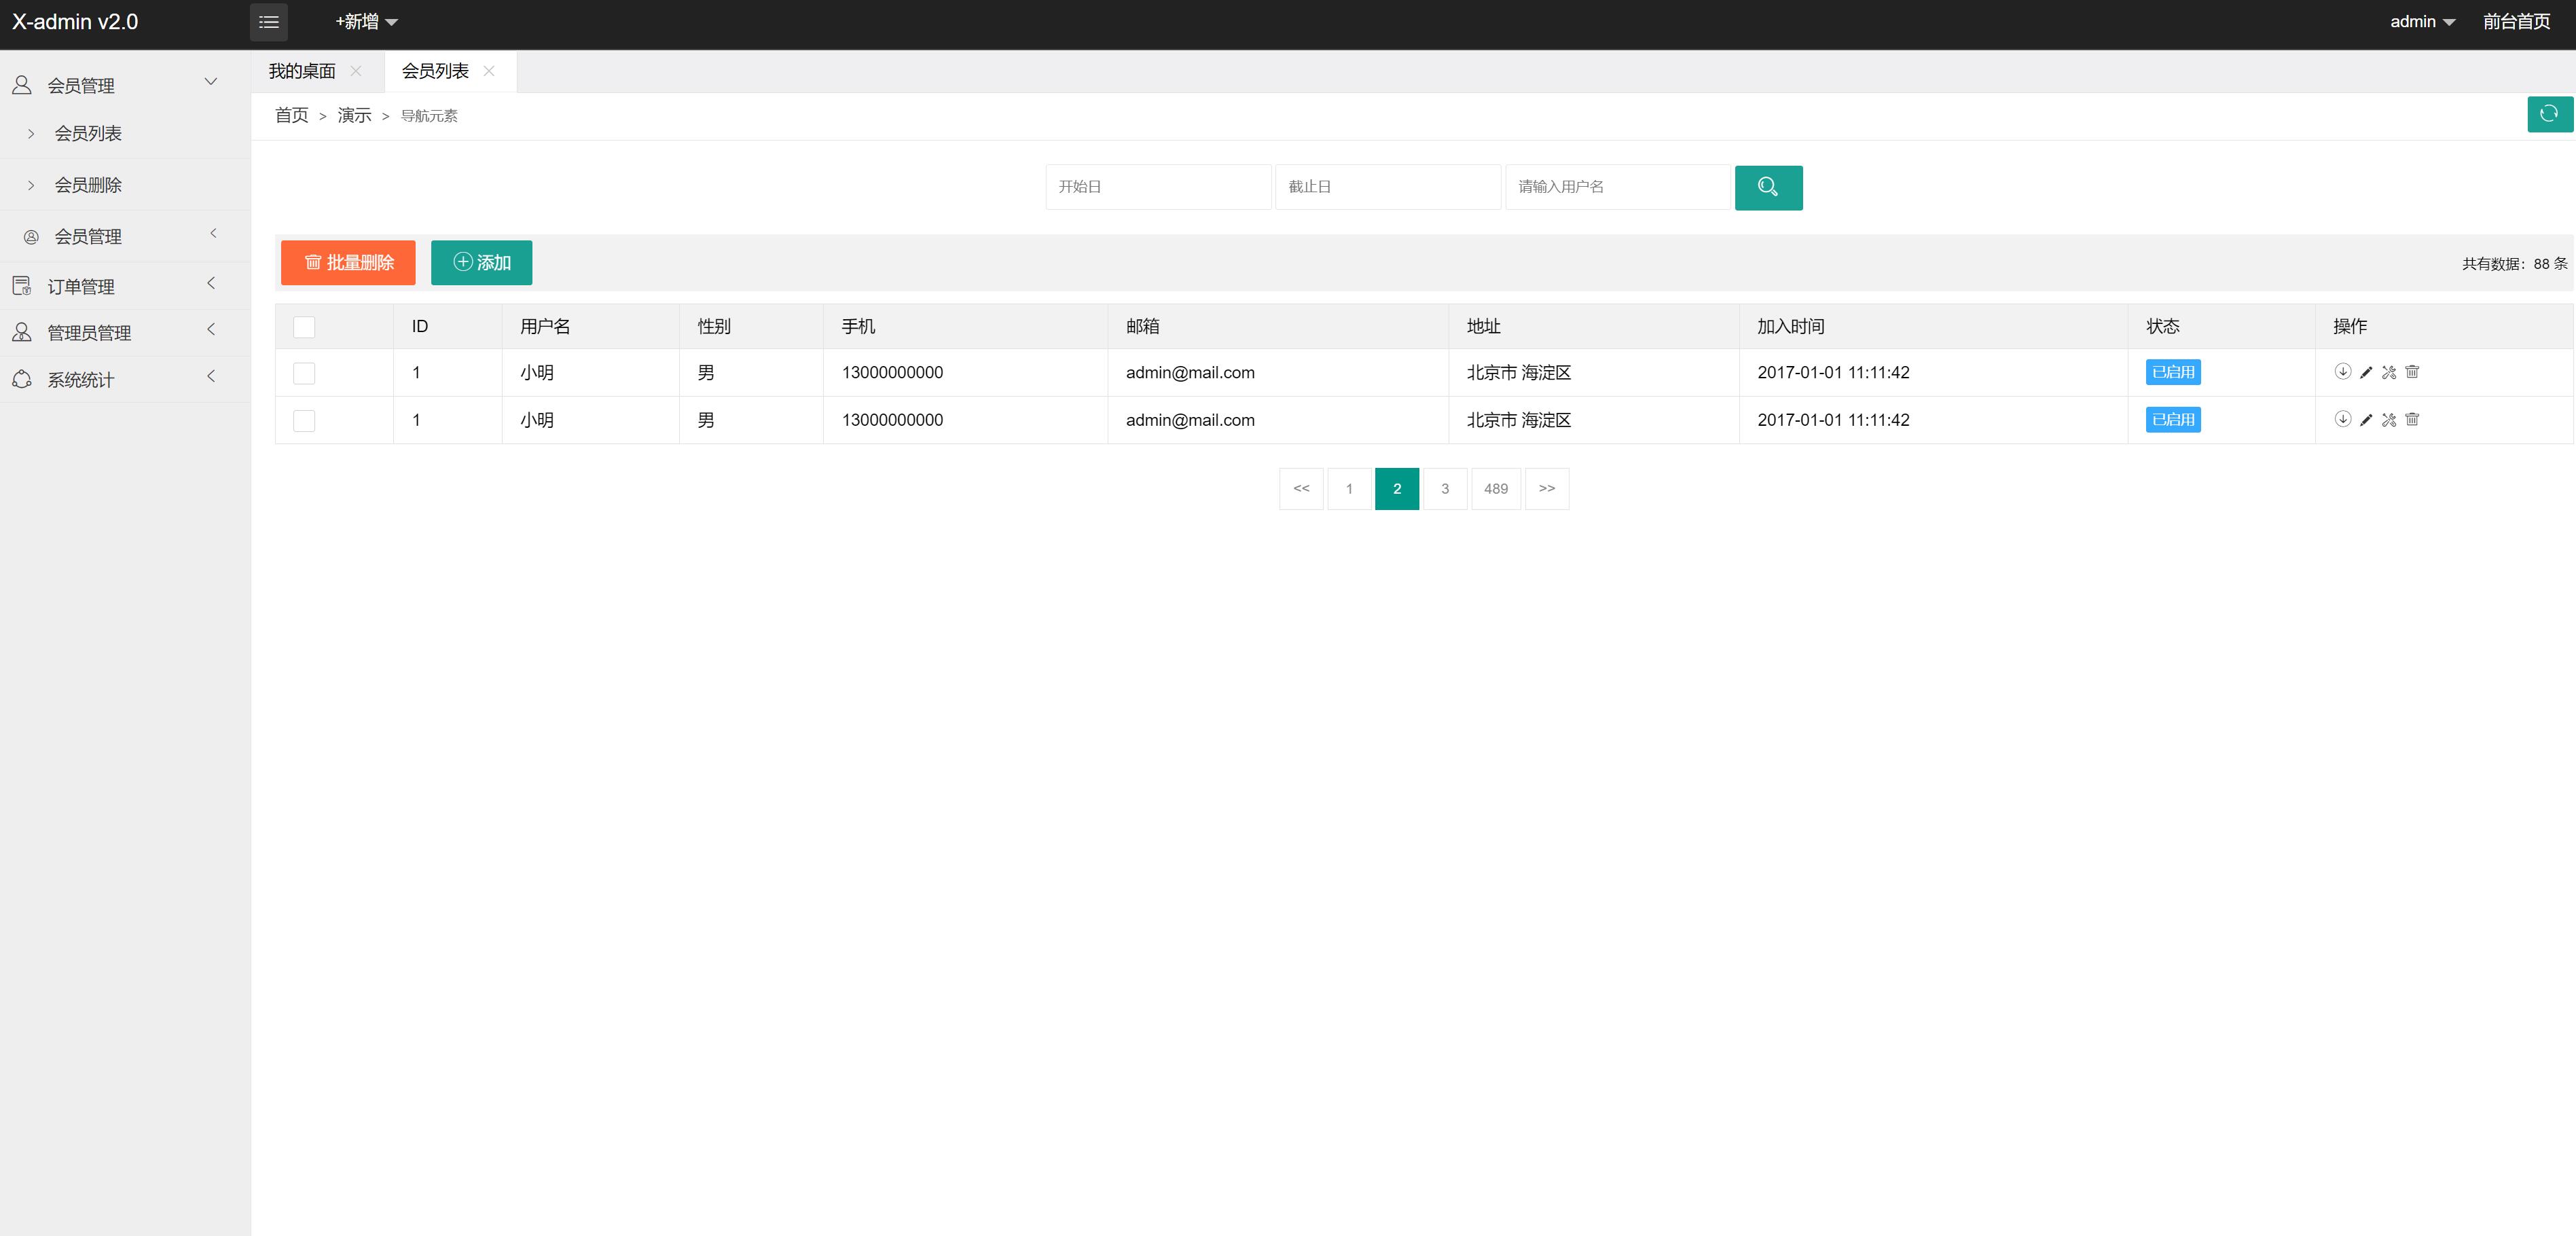Go to page 3 in pagination
Viewport: 2576px width, 1236px height.
[1444, 489]
